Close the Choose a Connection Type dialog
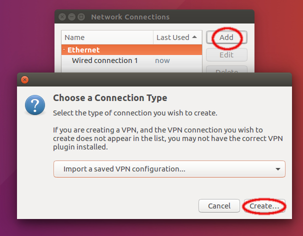 click(25, 79)
